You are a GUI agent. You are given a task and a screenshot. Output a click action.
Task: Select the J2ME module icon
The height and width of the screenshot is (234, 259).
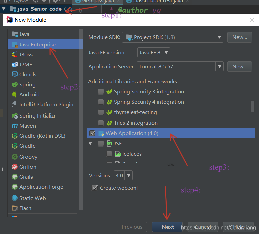[x=15, y=65]
